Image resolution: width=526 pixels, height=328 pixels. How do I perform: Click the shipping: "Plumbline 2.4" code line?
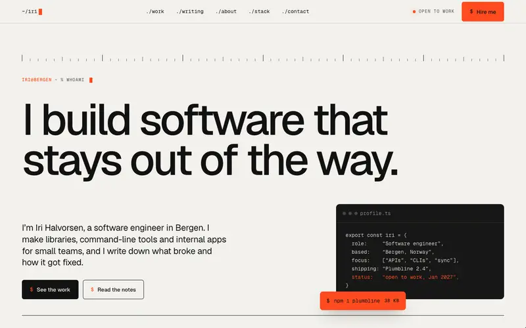[x=391, y=268]
